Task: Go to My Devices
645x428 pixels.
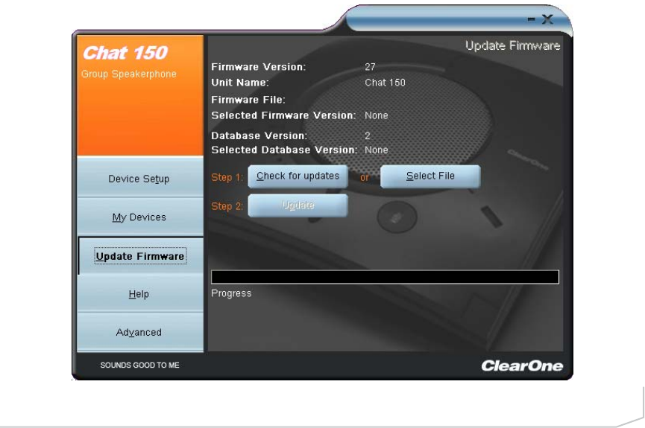Action: [x=140, y=217]
